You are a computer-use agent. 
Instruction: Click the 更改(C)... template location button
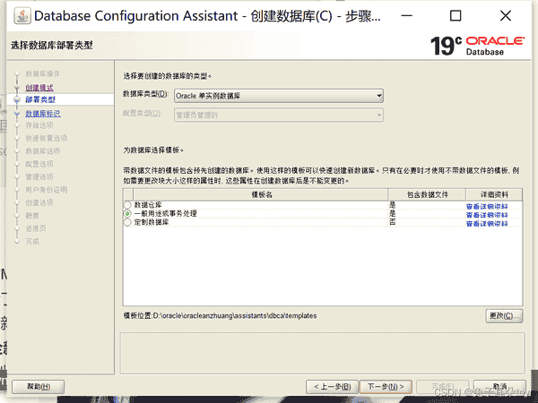(x=503, y=316)
